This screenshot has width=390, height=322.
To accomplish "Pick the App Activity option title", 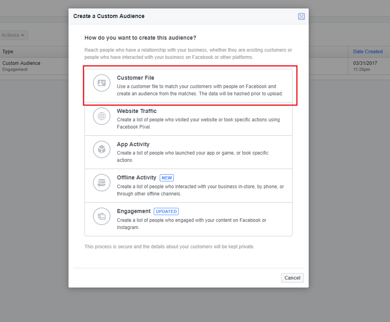I will 133,144.
